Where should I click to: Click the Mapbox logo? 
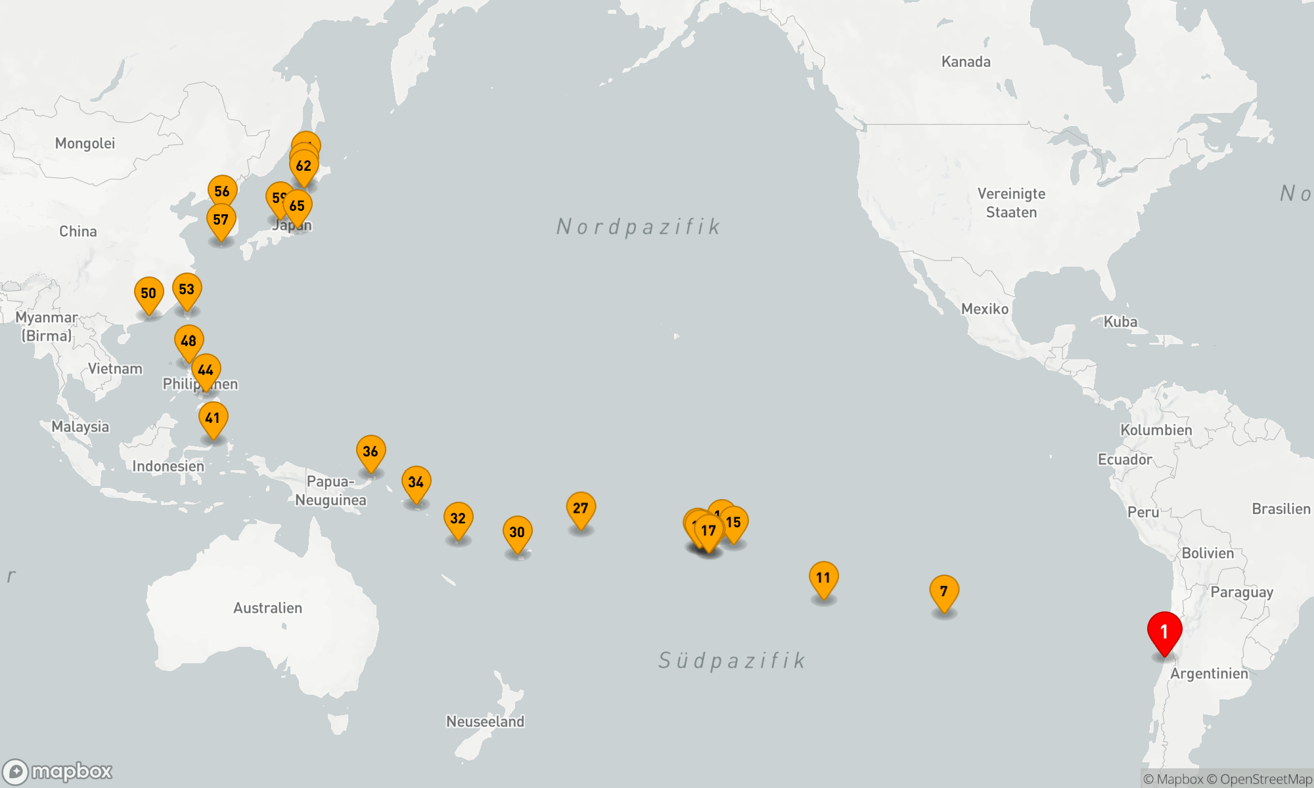coord(58,771)
